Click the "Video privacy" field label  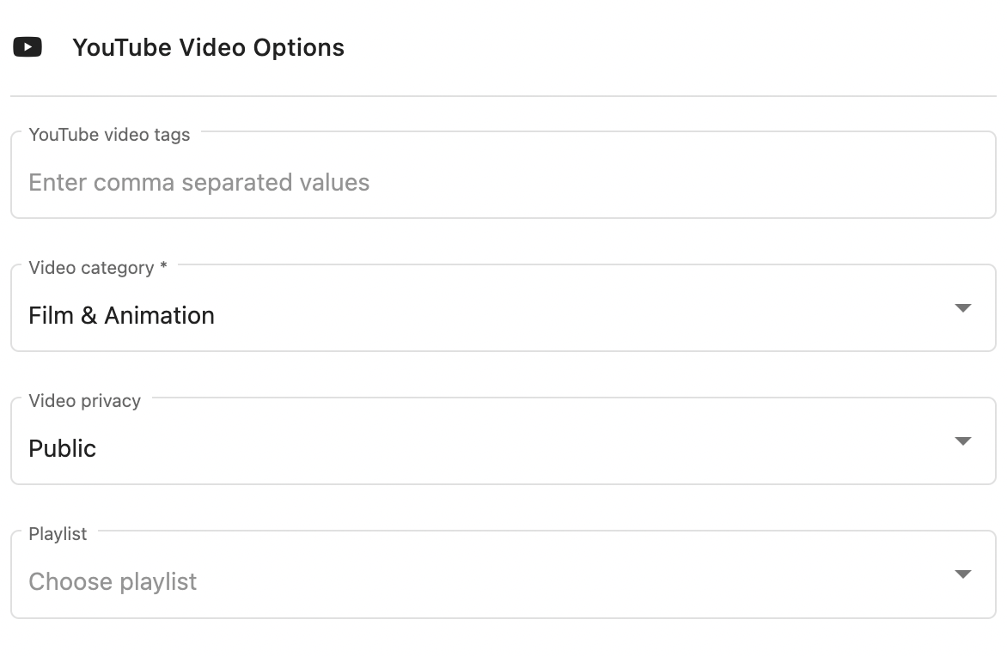tap(84, 401)
